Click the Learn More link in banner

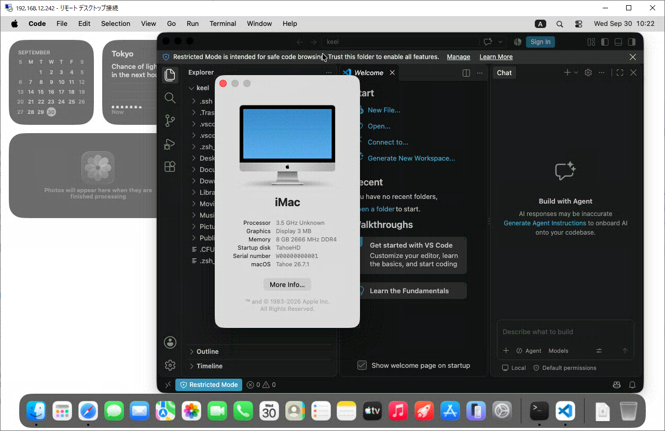click(496, 57)
